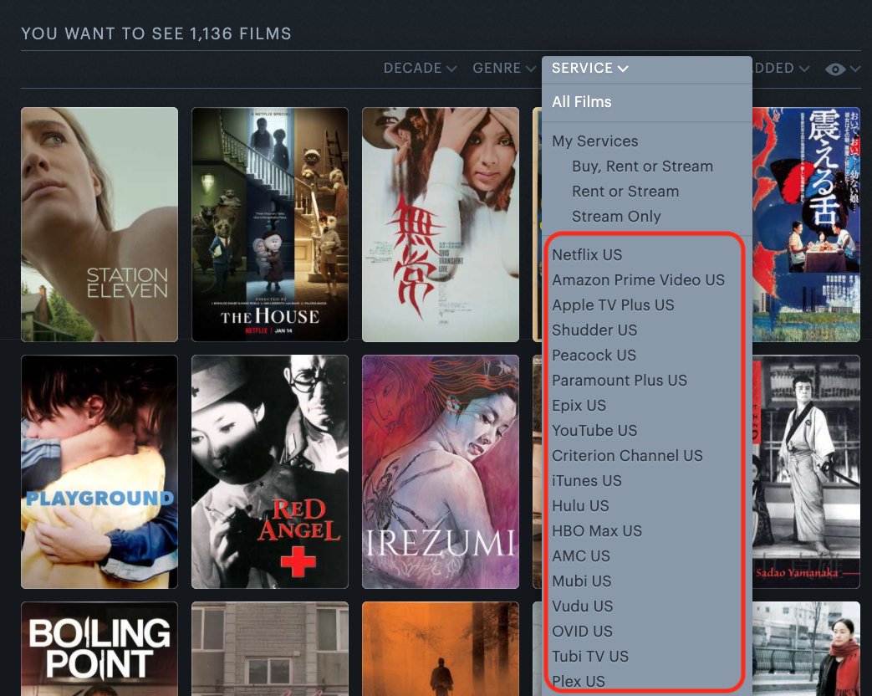Viewport: 872px width, 696px height.
Task: Select All Films in the service menu
Action: 582,102
